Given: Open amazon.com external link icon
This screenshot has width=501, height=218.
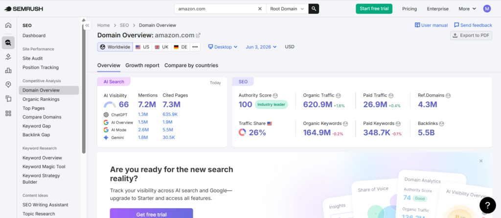Looking at the screenshot, I should (x=198, y=35).
